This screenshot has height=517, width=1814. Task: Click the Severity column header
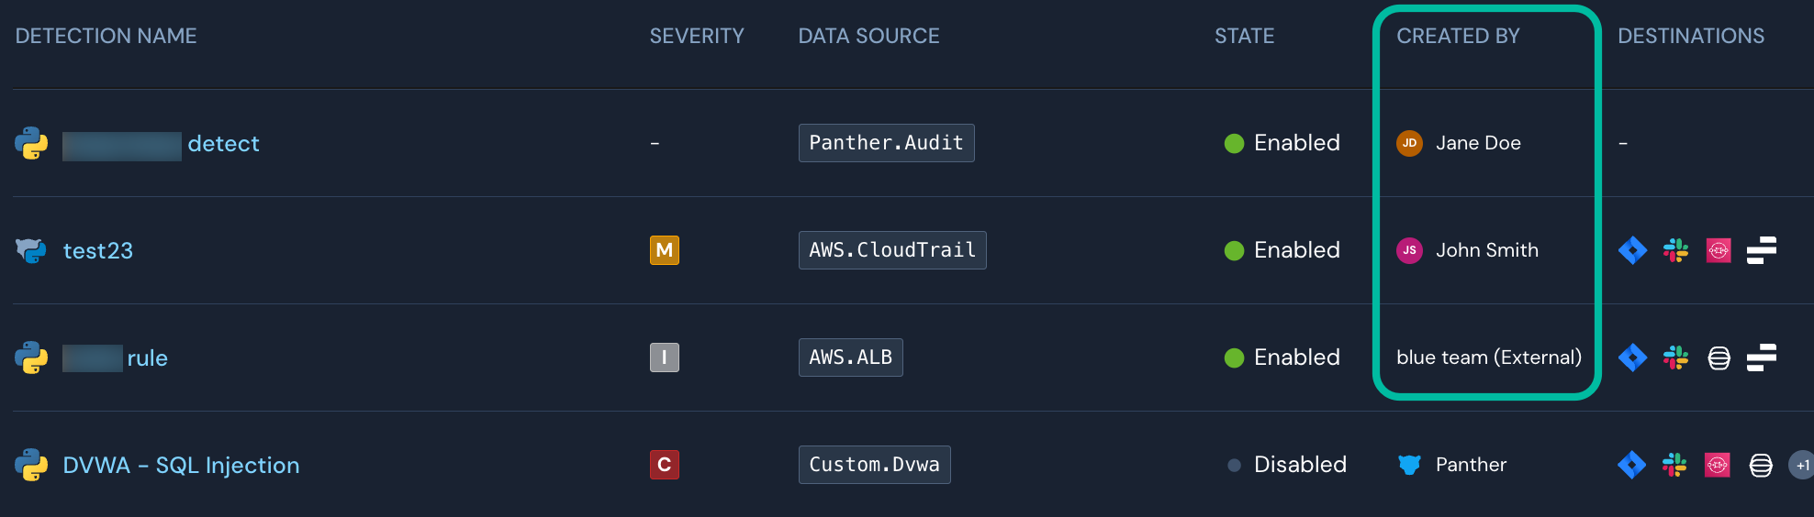697,36
